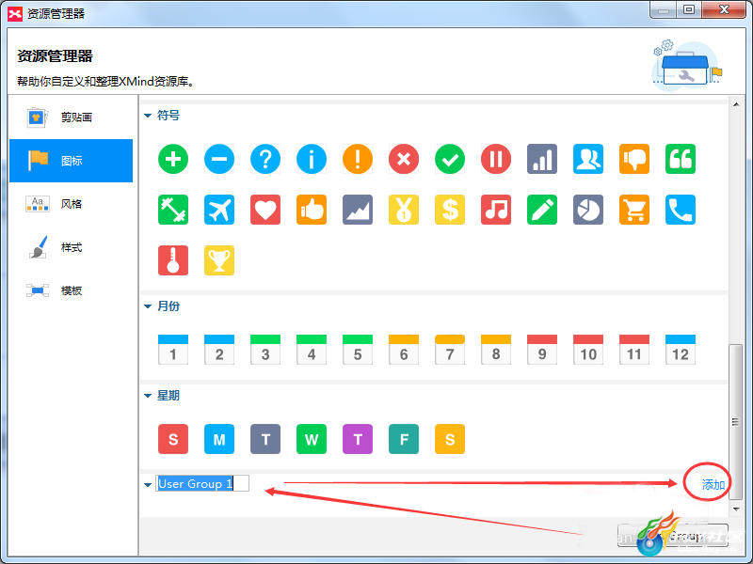This screenshot has height=564, width=753.
Task: Pick the red cross icon
Action: point(404,159)
